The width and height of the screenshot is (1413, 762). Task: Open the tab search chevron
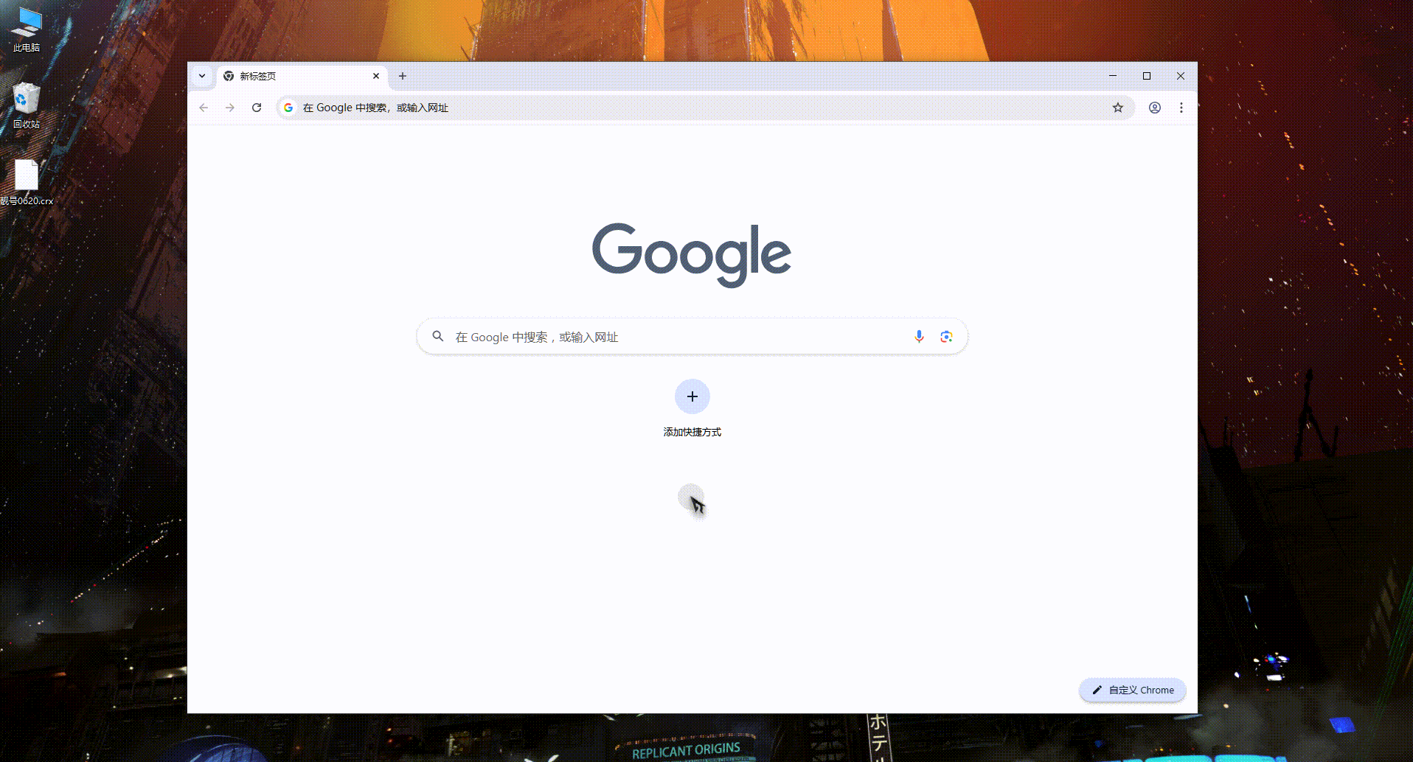(x=201, y=76)
